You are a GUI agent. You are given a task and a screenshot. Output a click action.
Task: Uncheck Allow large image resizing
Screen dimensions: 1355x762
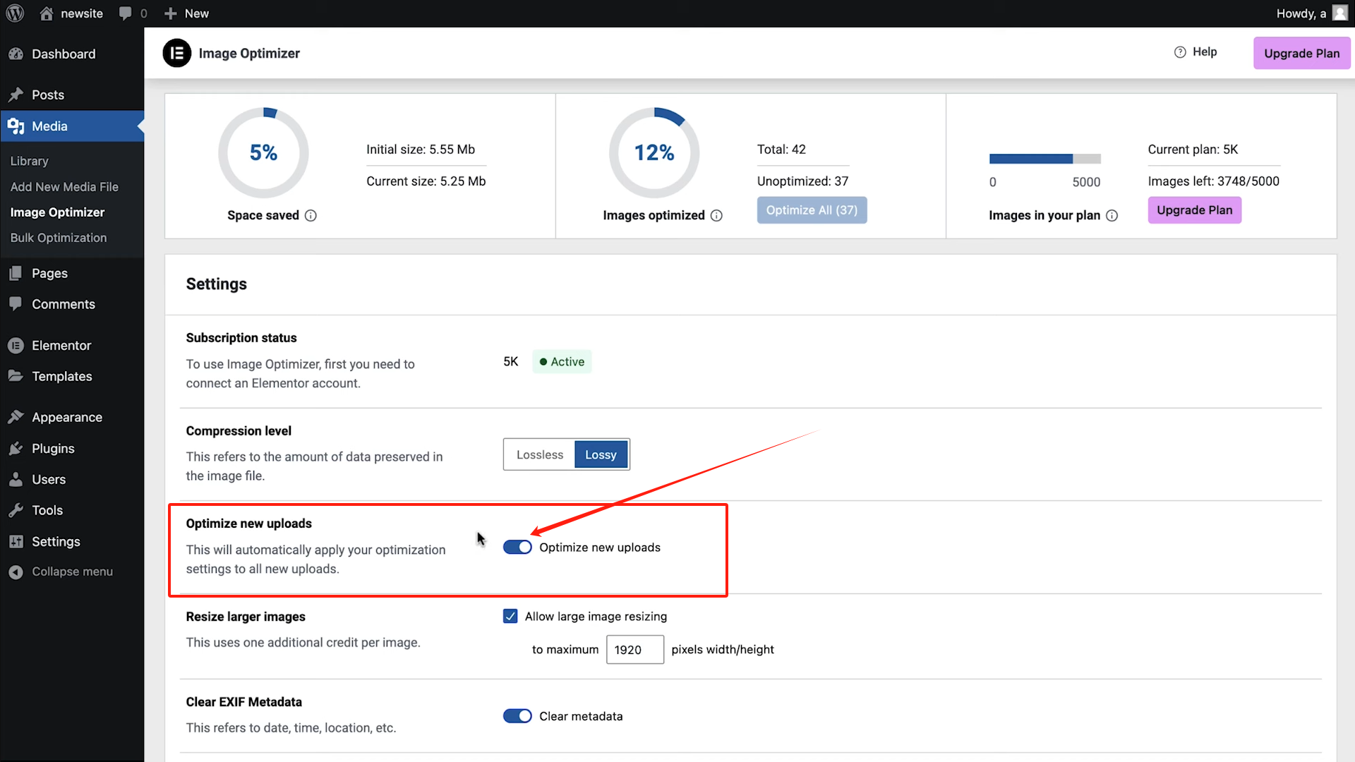coord(510,616)
